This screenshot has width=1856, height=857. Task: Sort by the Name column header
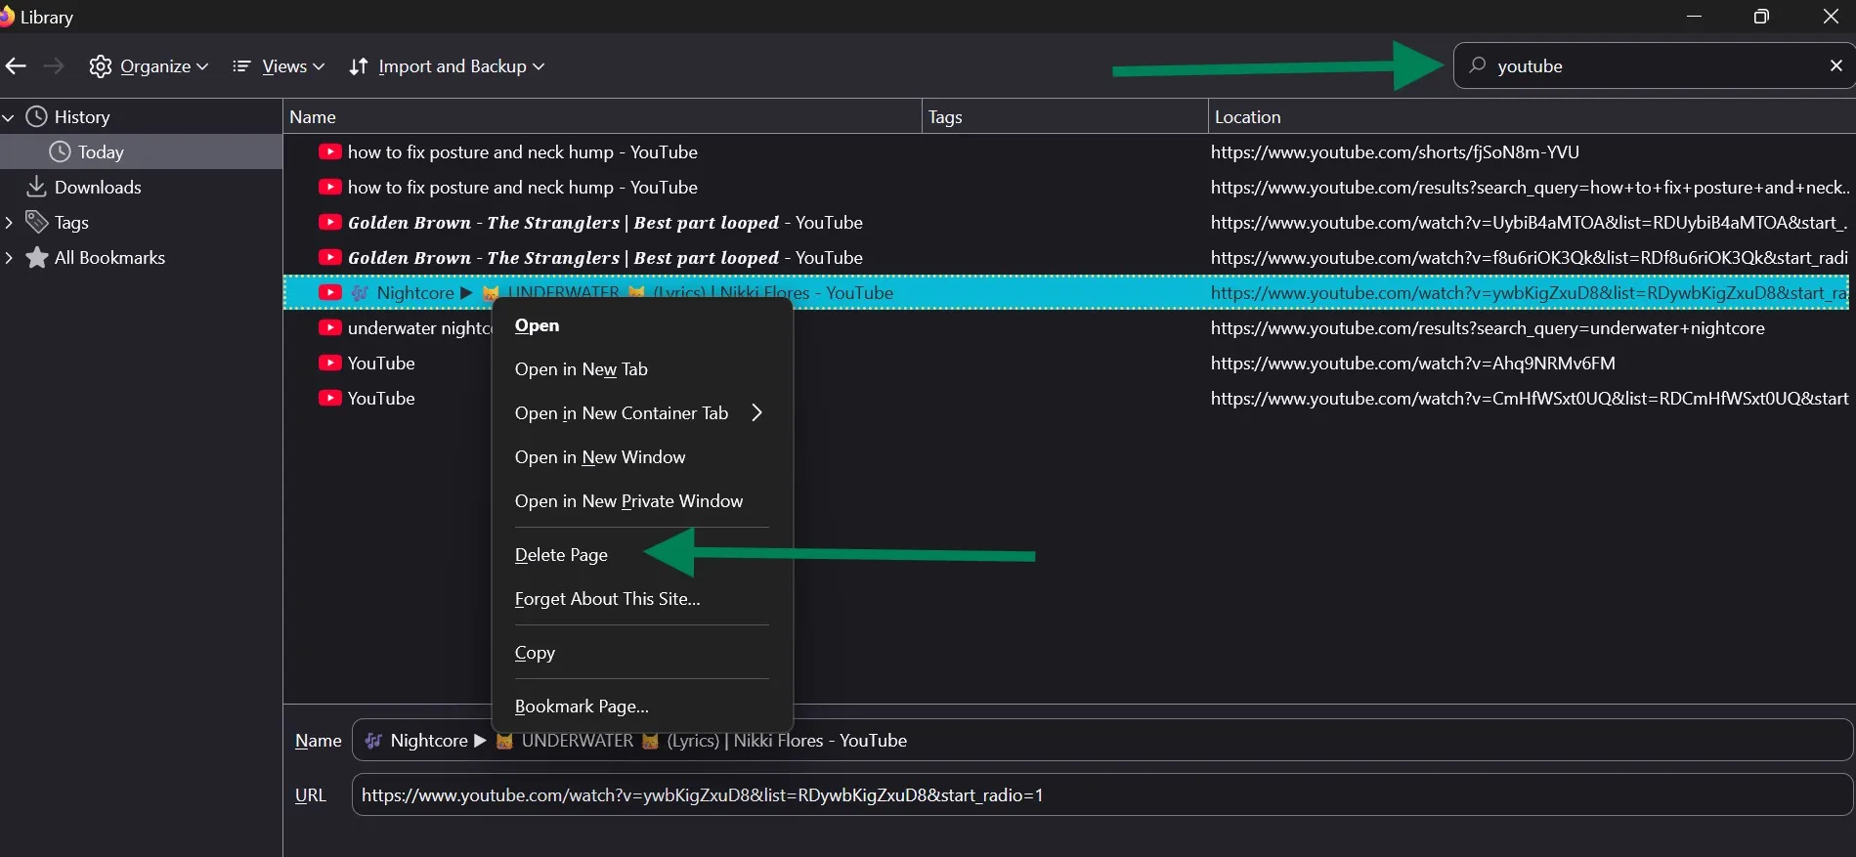coord(602,116)
